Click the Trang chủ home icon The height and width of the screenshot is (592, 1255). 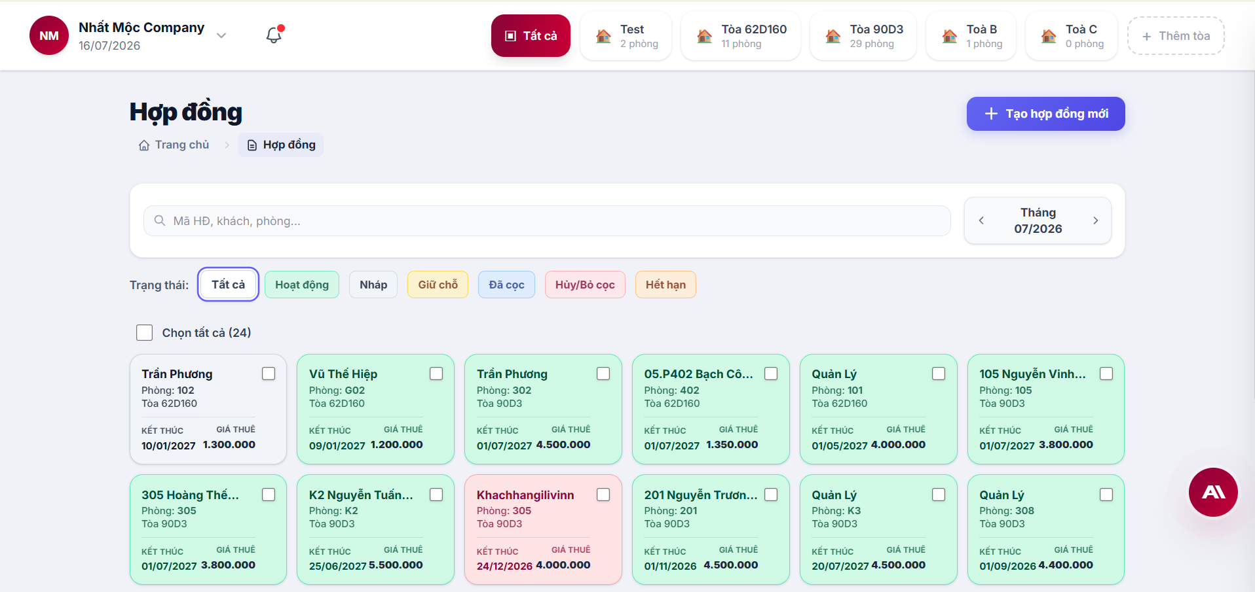click(x=144, y=145)
